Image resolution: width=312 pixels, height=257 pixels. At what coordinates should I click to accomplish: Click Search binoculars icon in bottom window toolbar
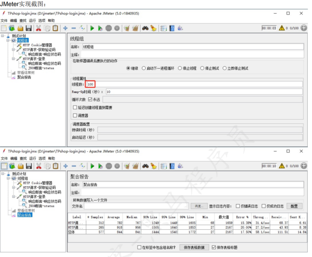pos(146,166)
